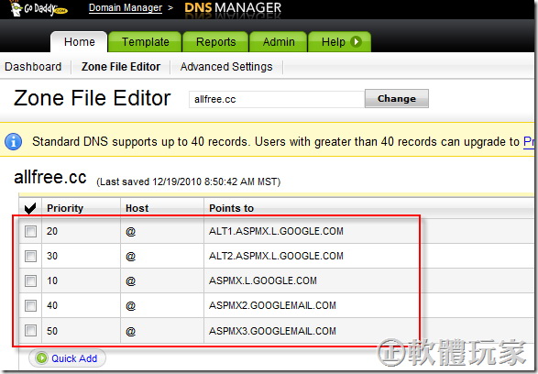Click the allfree.cc domain input field

click(277, 99)
